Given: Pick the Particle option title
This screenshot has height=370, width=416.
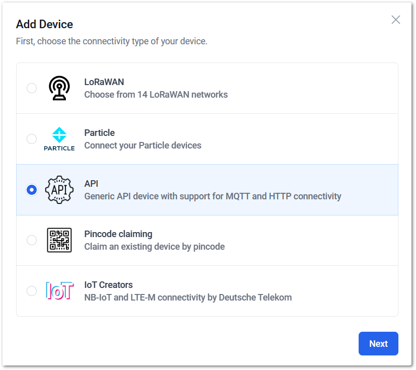Looking at the screenshot, I should tap(100, 133).
